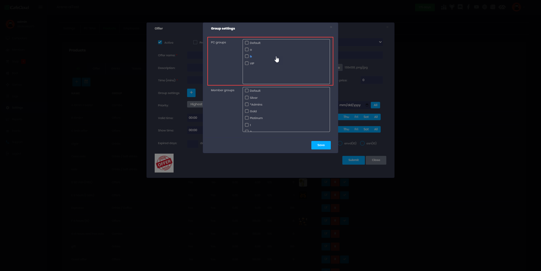Screen dimensions: 541x271
Task: Click the trophy icon in top bar
Action: pyautogui.click(x=452, y=7)
